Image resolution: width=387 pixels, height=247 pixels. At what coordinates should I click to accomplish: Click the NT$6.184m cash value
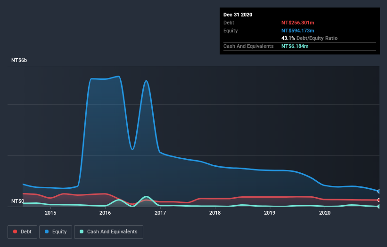(295, 46)
